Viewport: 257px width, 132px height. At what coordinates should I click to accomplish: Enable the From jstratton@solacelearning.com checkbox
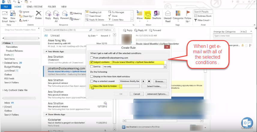point(92,57)
